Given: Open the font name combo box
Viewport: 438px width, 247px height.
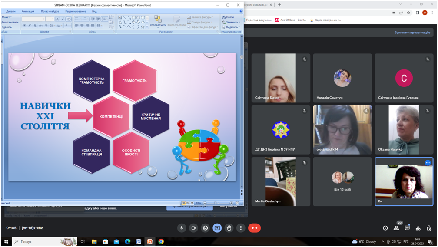Looking at the screenshot, I should click(x=33, y=19).
